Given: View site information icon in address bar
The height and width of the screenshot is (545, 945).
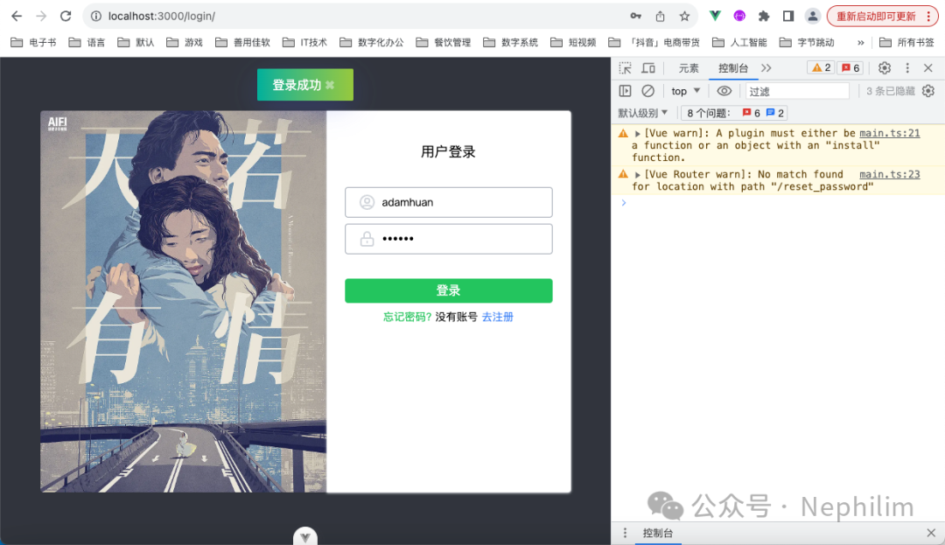Looking at the screenshot, I should [x=96, y=17].
